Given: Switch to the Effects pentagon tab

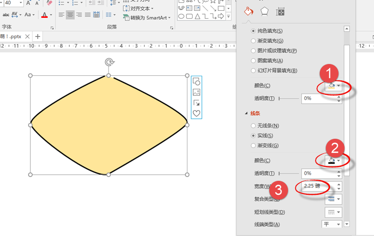Looking at the screenshot, I should pos(265,11).
